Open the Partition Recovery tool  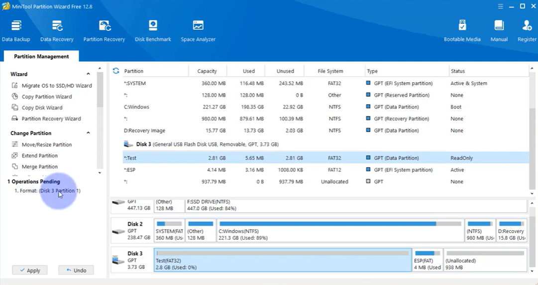[104, 31]
